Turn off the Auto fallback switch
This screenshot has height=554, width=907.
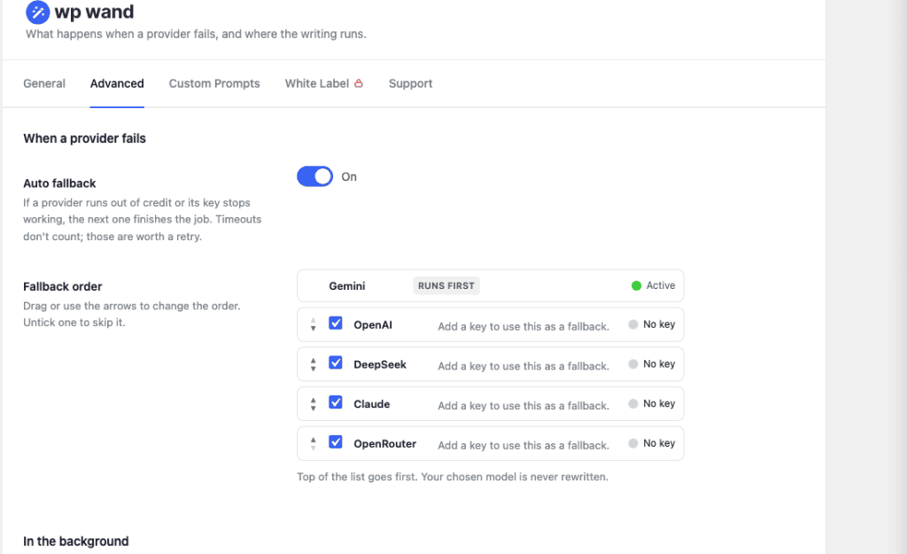[x=314, y=176]
